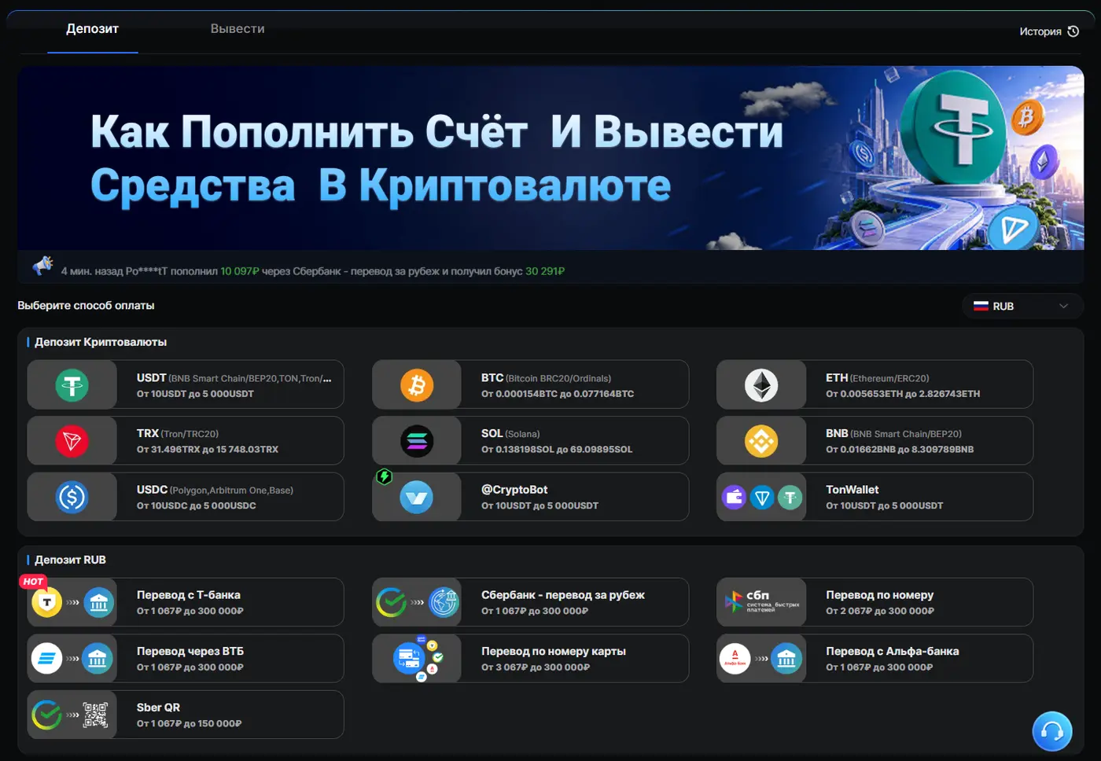The height and width of the screenshot is (761, 1101).
Task: Choose TRX Tron/TRC20 deposit method
Action: click(x=186, y=441)
